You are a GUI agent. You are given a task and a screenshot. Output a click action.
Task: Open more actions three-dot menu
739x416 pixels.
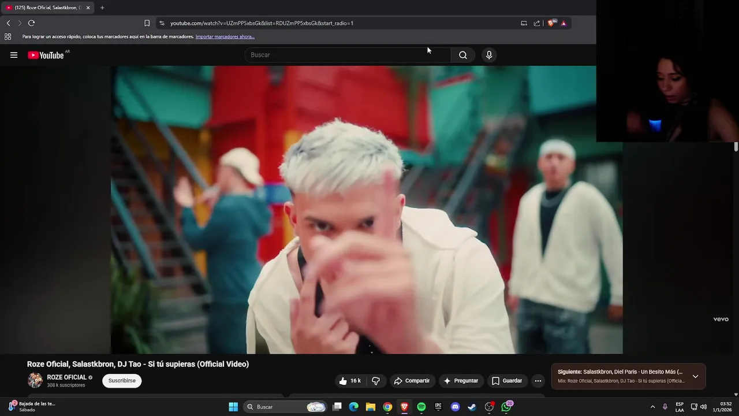click(538, 381)
